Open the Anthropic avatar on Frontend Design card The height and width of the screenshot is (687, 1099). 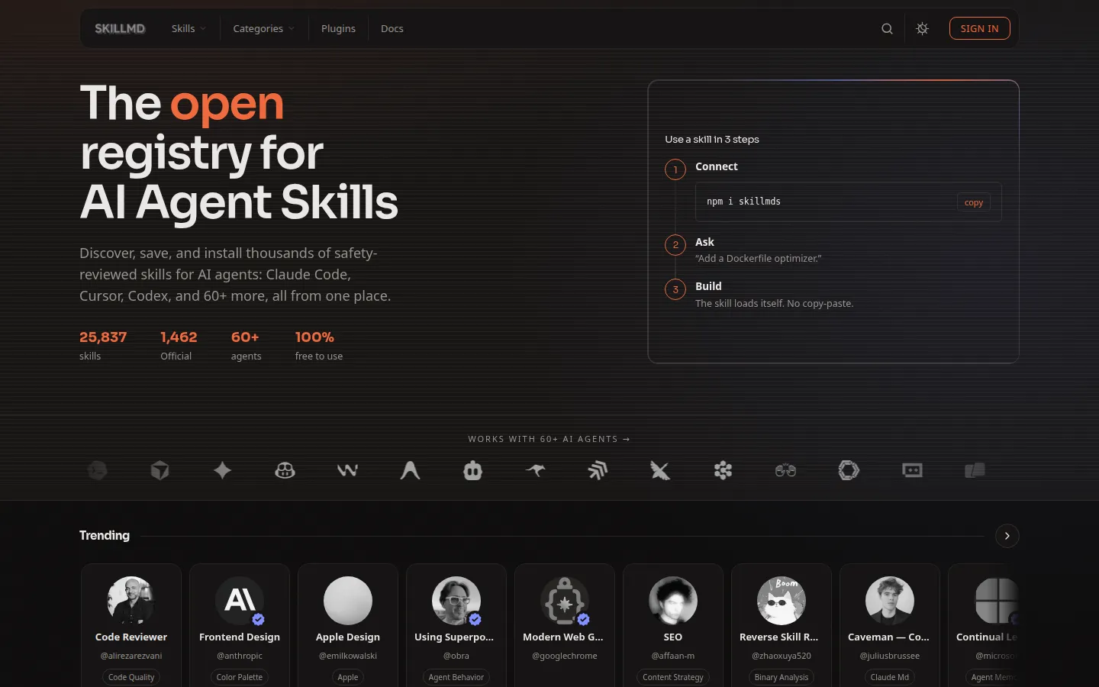pos(240,601)
